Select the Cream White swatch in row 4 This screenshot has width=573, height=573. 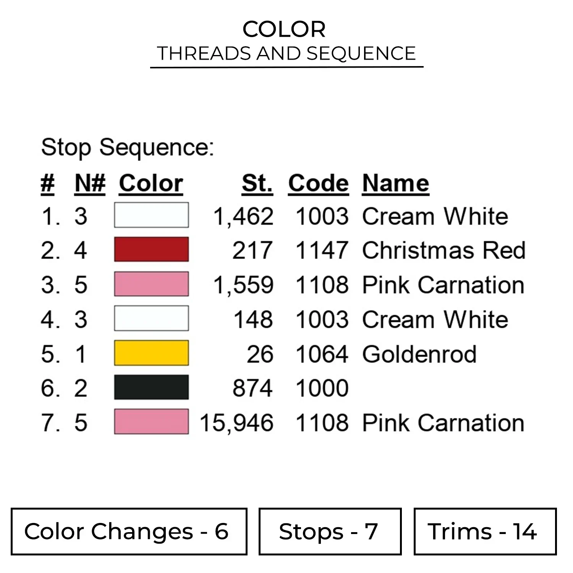151,318
